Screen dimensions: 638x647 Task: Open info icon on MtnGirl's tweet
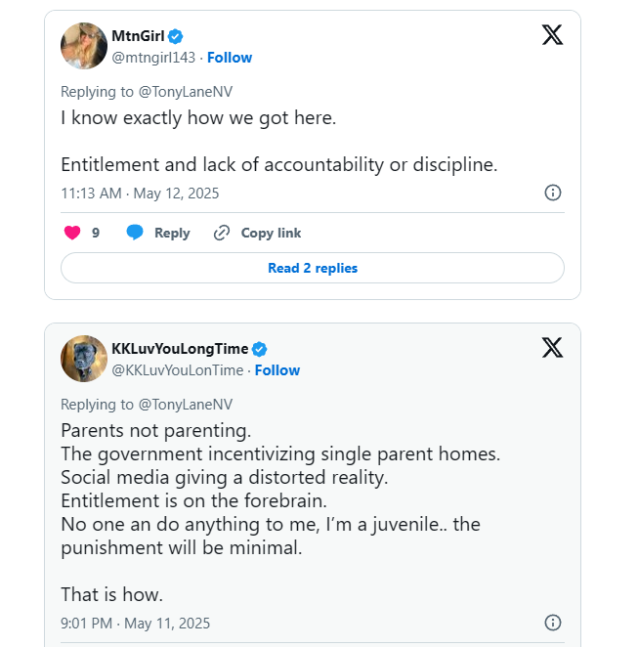553,193
